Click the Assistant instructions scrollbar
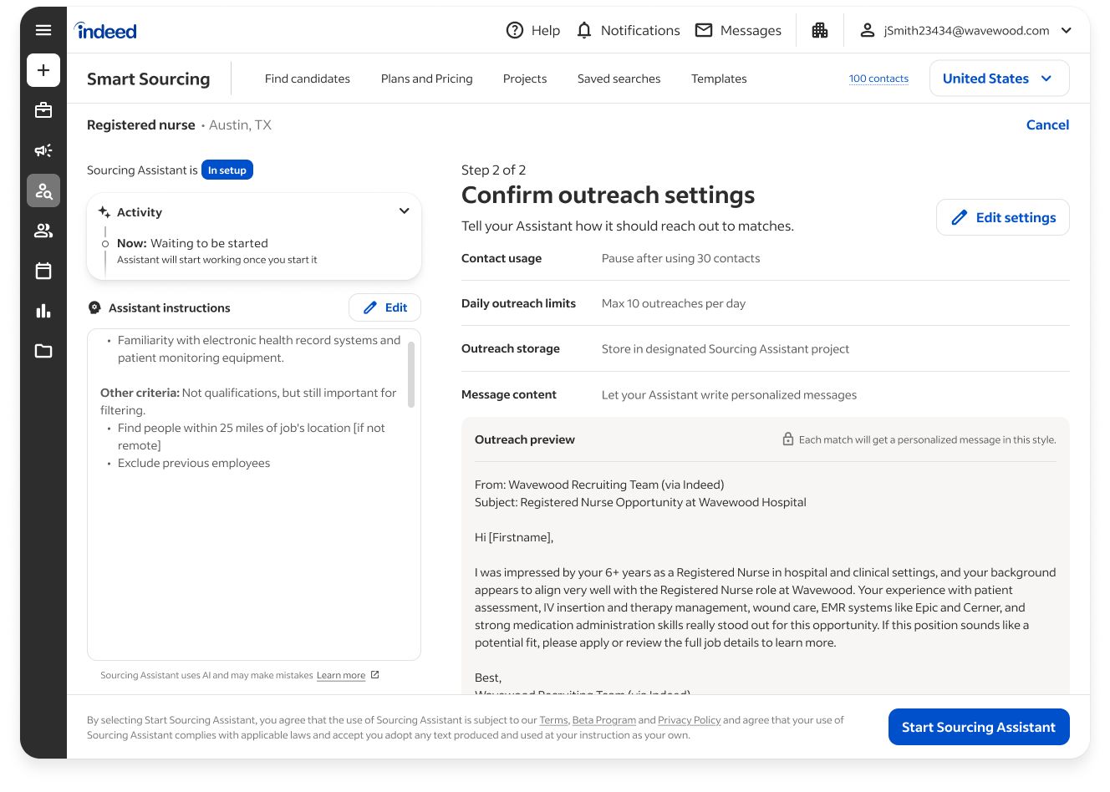 pos(411,374)
